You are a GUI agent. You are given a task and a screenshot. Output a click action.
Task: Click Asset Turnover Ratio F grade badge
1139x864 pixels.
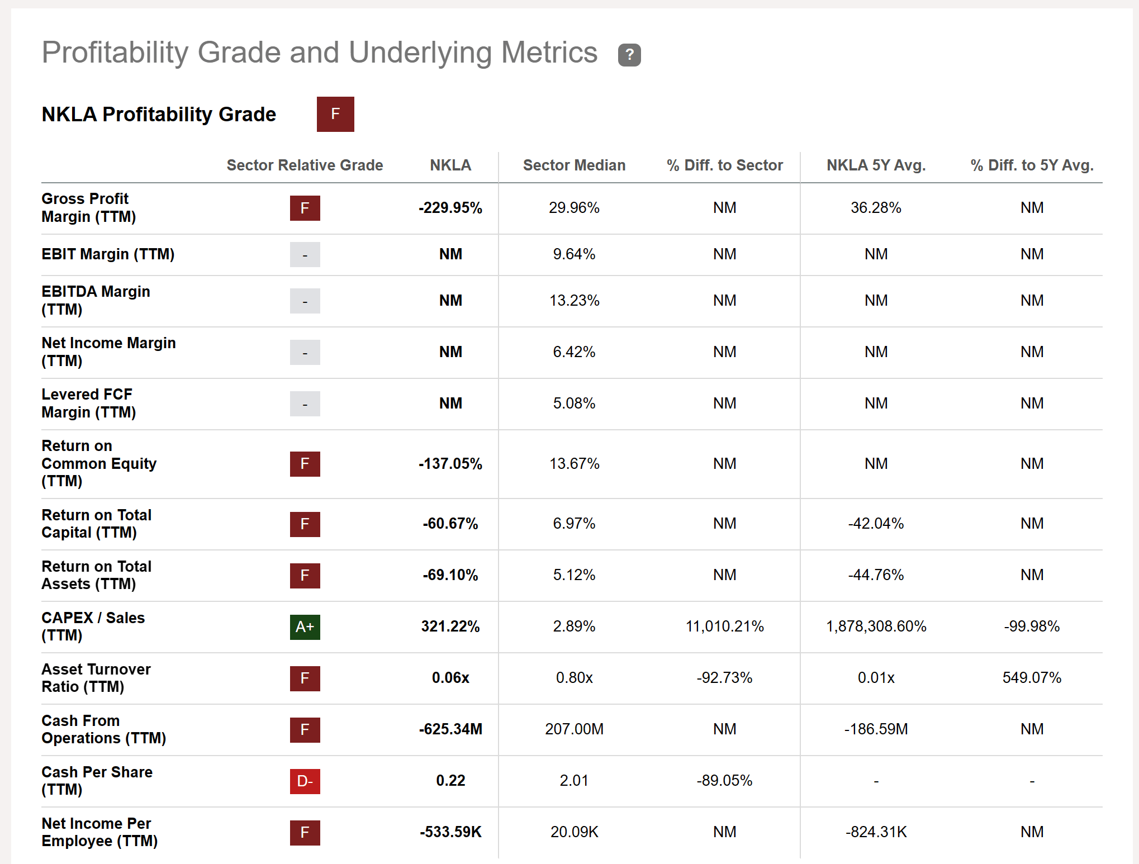click(x=305, y=678)
